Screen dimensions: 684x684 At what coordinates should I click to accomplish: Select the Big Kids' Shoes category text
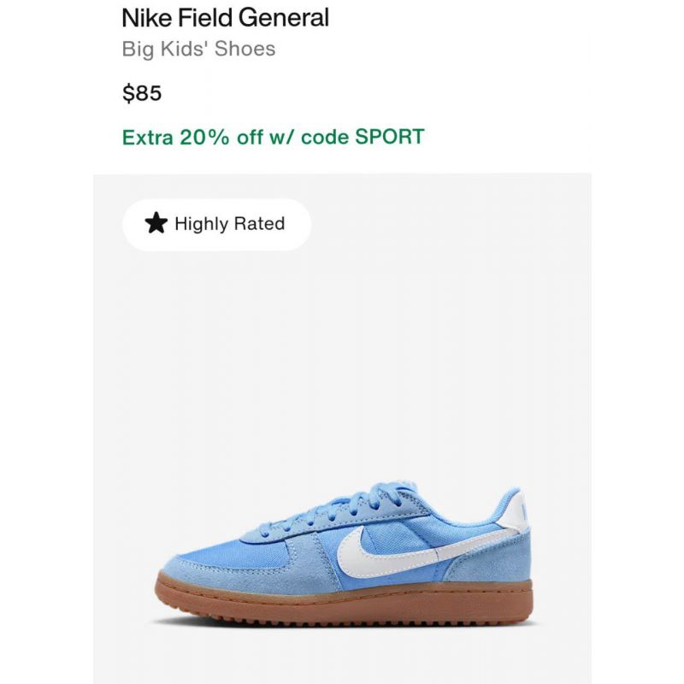(198, 49)
